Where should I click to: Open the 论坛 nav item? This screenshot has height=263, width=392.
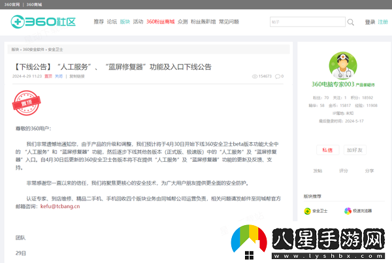tap(112, 22)
